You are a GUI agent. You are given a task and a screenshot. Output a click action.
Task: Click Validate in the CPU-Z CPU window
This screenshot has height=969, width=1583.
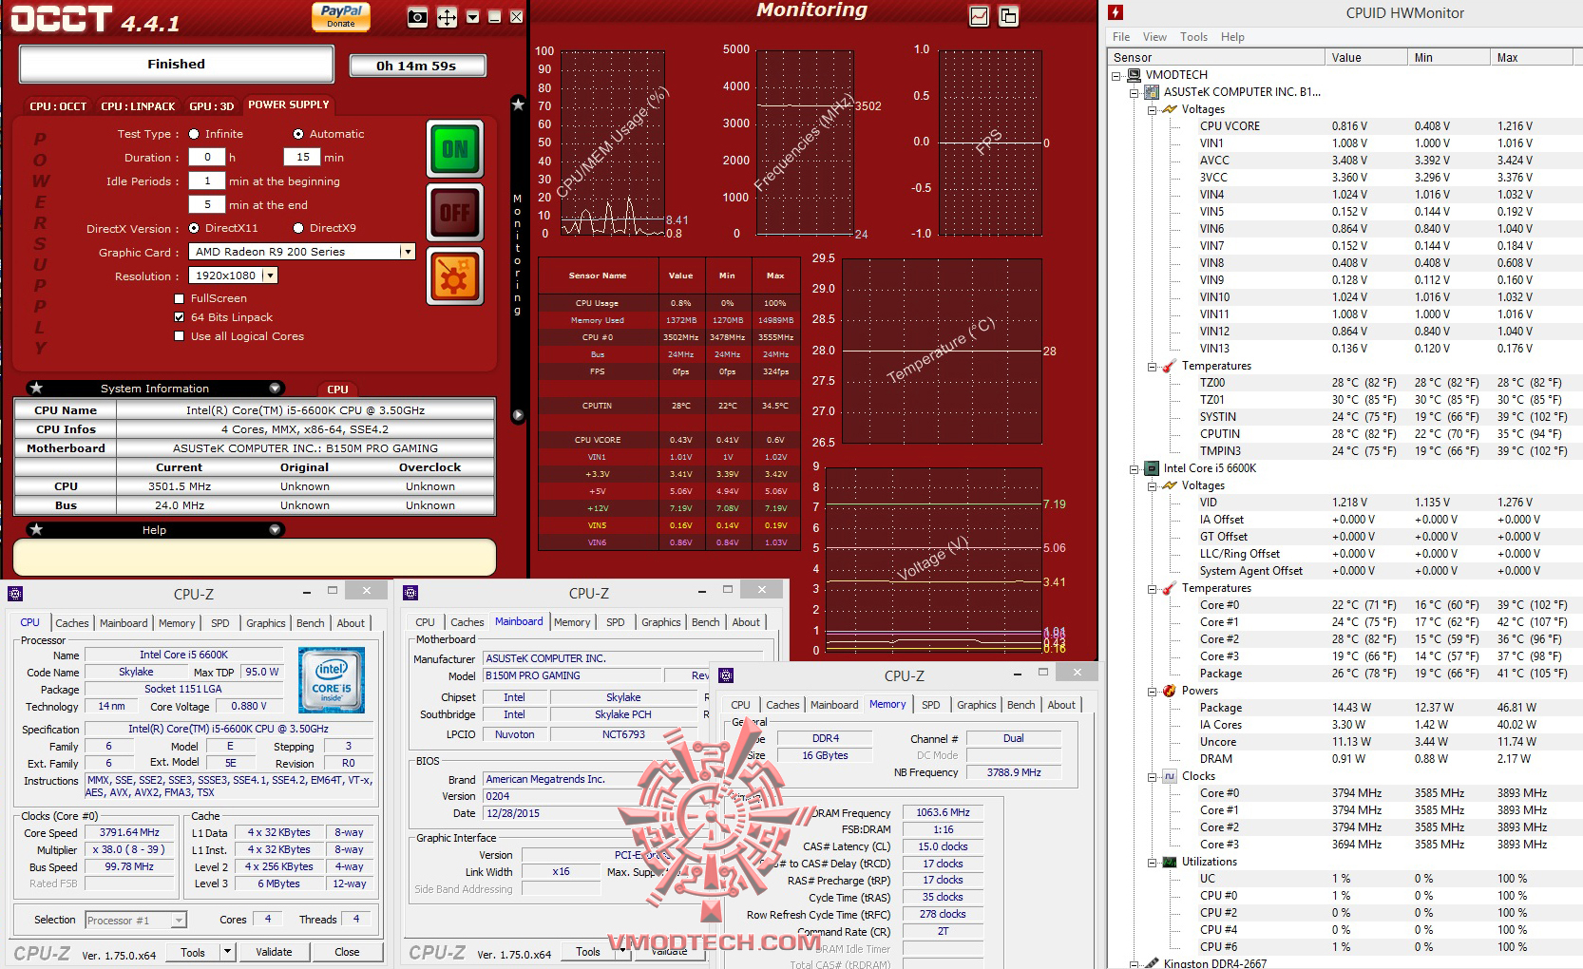[x=274, y=952]
